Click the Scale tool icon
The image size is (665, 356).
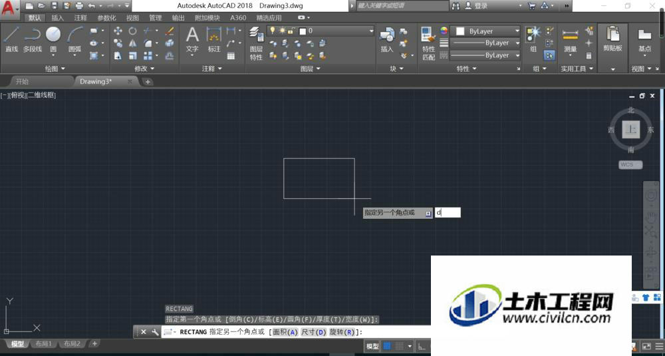(x=133, y=56)
